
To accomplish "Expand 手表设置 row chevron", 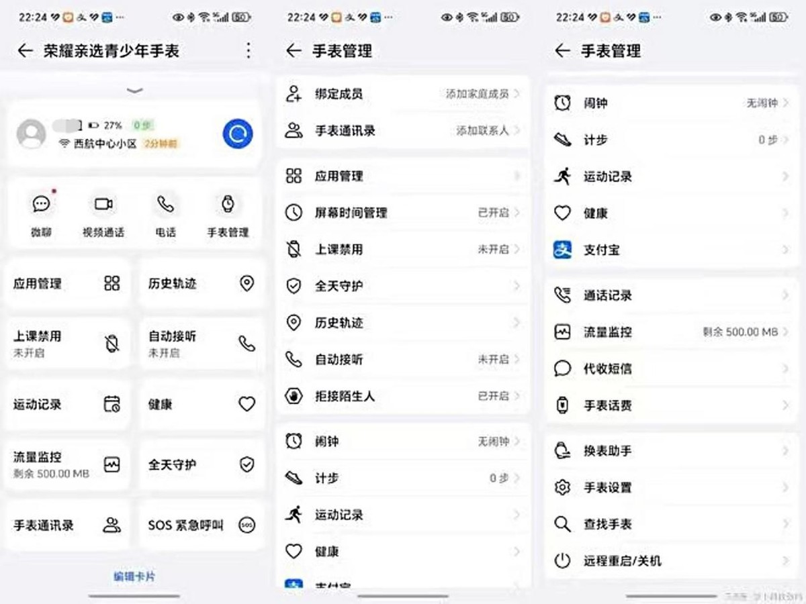I will (786, 488).
